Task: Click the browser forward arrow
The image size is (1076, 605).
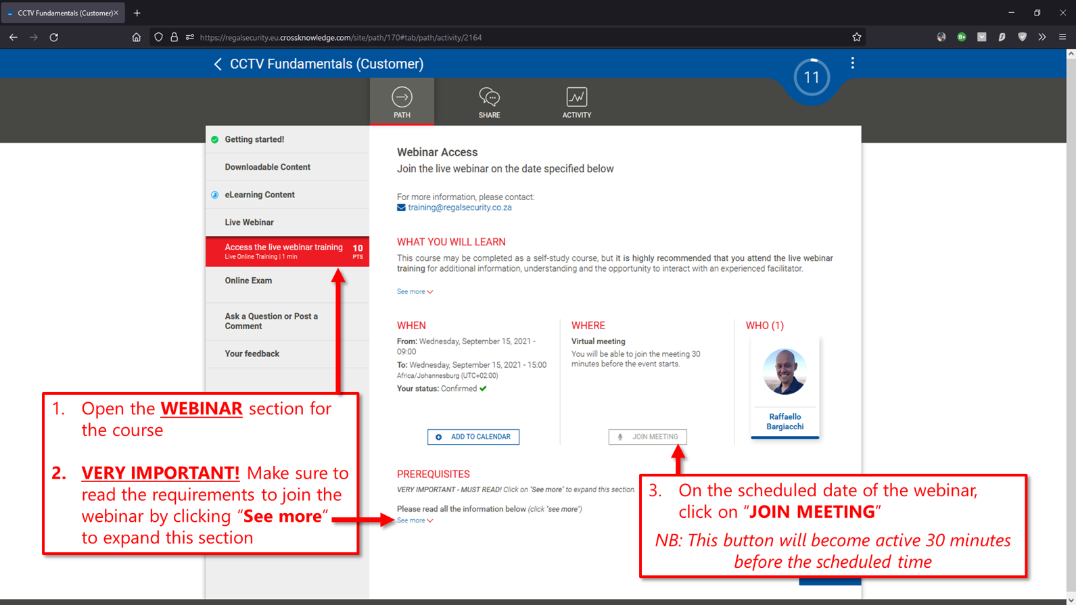Action: pyautogui.click(x=34, y=37)
